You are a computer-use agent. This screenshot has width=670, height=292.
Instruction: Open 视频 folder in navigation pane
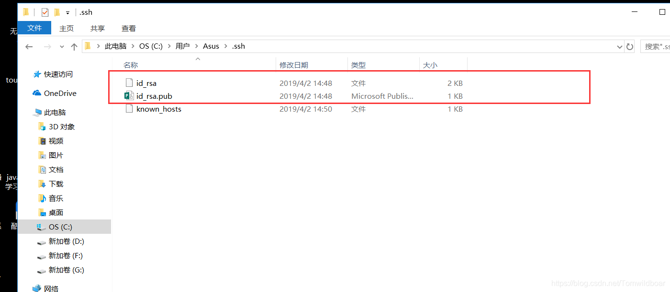coord(56,141)
